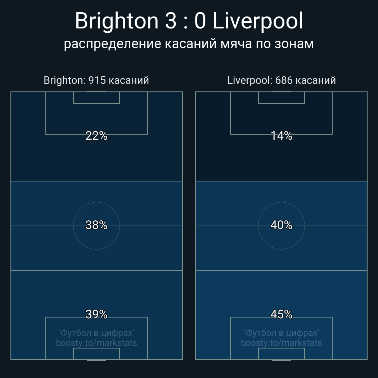This screenshot has height=378, width=378.
Task: Open boosty.to/markstats link on Brighton pitch
Action: pos(96,343)
